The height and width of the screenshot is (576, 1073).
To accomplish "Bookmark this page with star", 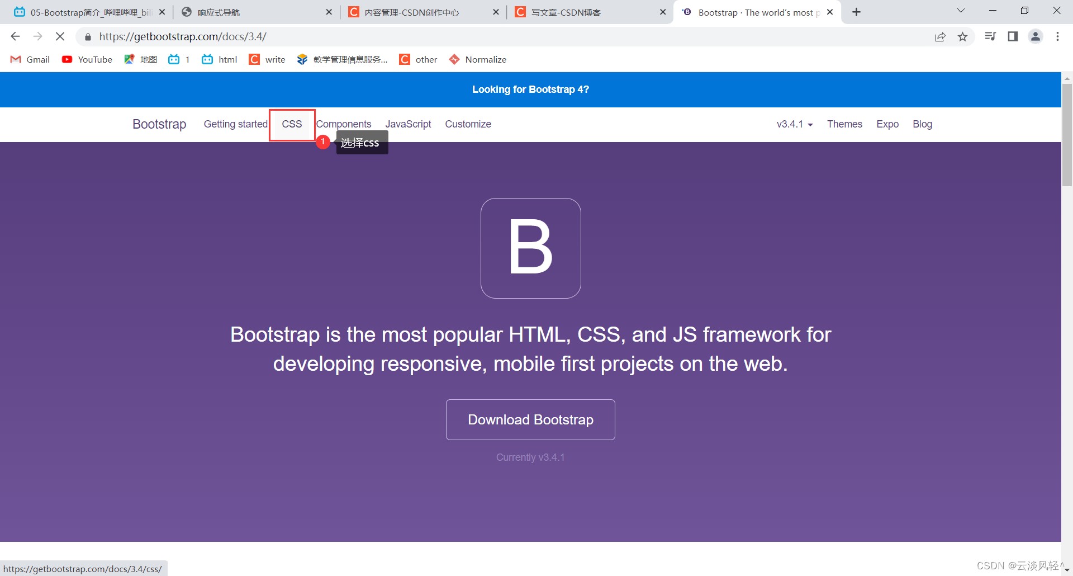I will 962,37.
